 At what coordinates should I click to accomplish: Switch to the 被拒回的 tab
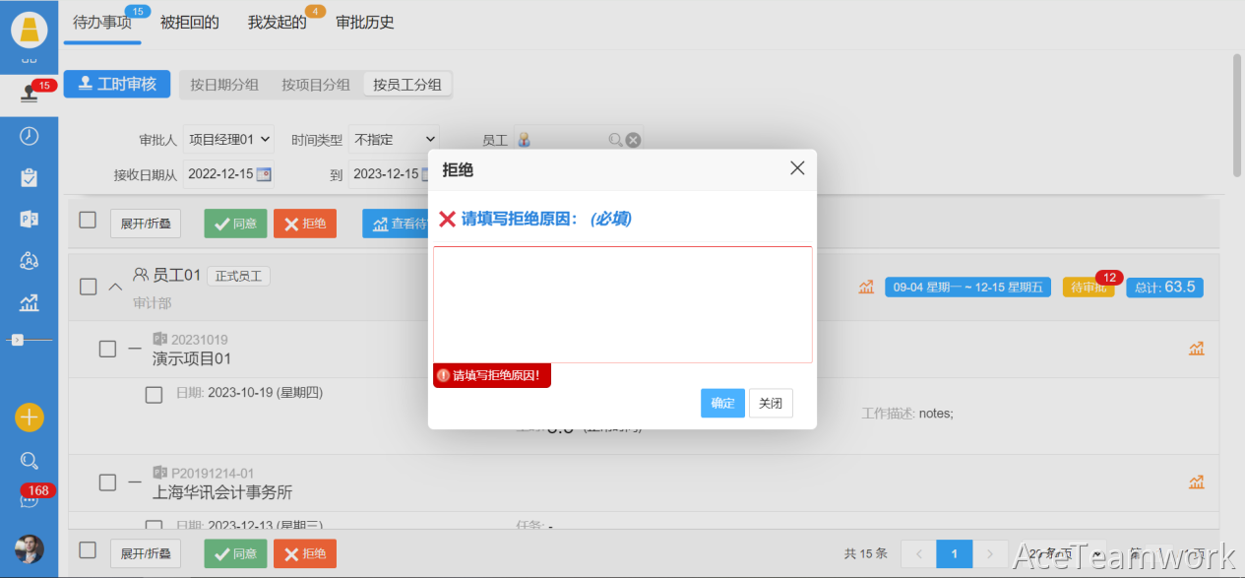click(x=189, y=22)
